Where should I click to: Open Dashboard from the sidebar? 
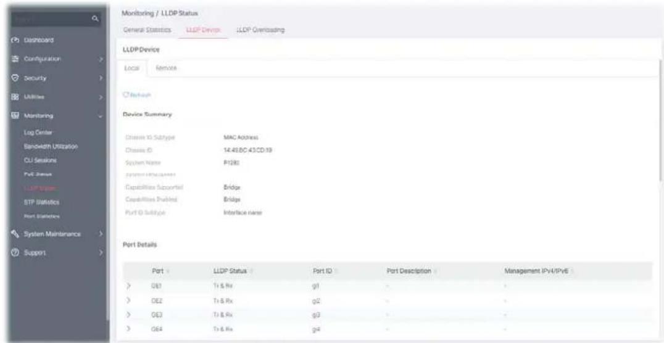click(38, 40)
